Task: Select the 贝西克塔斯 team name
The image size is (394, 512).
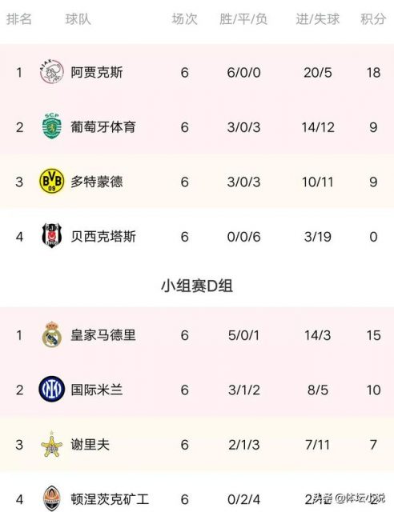Action: tap(103, 237)
